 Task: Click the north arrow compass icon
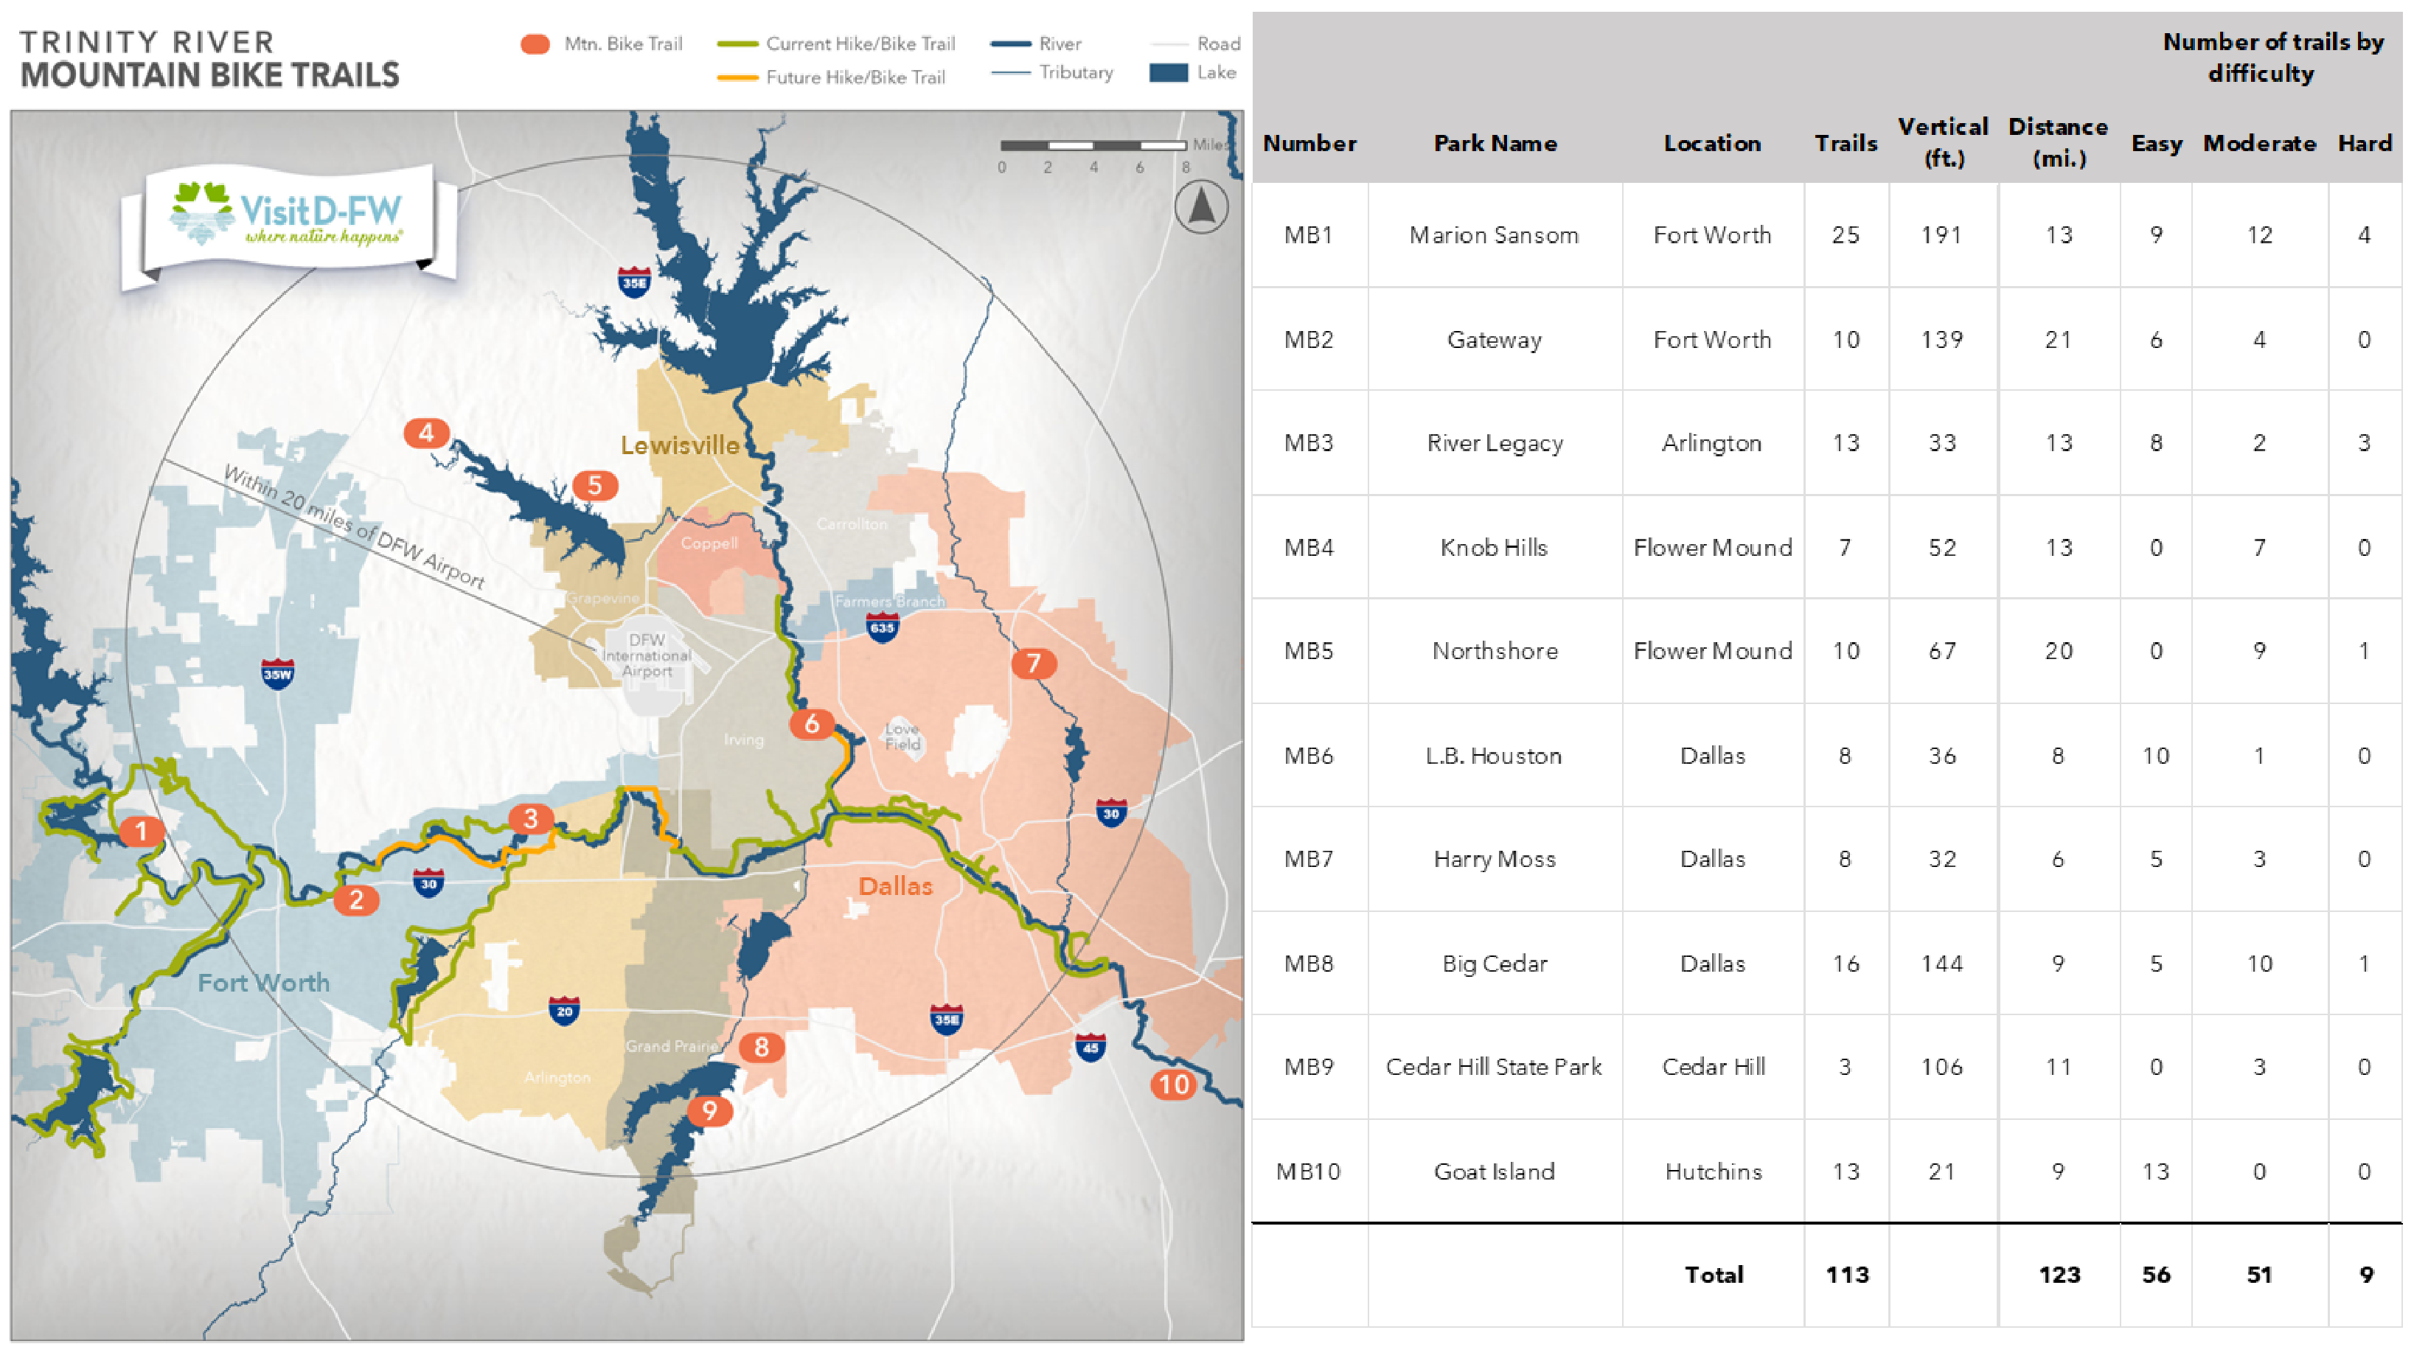[x=1201, y=207]
